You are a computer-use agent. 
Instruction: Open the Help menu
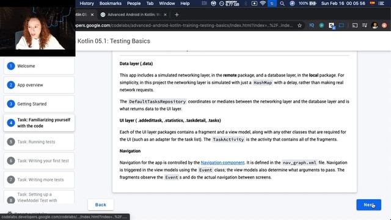[185, 3]
